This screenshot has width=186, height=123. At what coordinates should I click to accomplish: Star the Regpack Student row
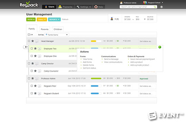point(35,93)
